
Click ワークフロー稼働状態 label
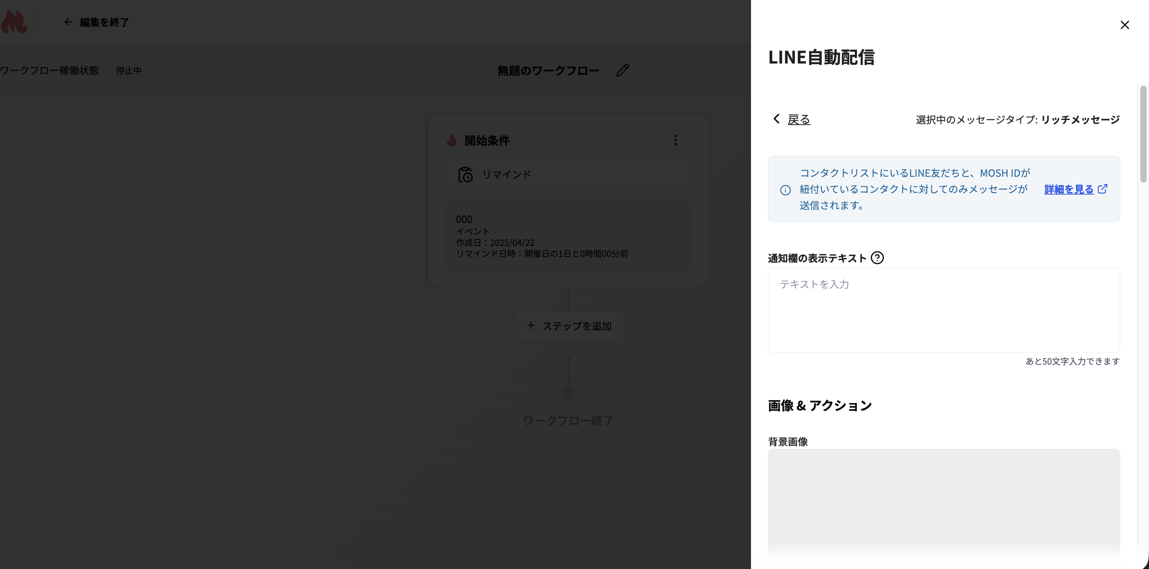point(49,71)
